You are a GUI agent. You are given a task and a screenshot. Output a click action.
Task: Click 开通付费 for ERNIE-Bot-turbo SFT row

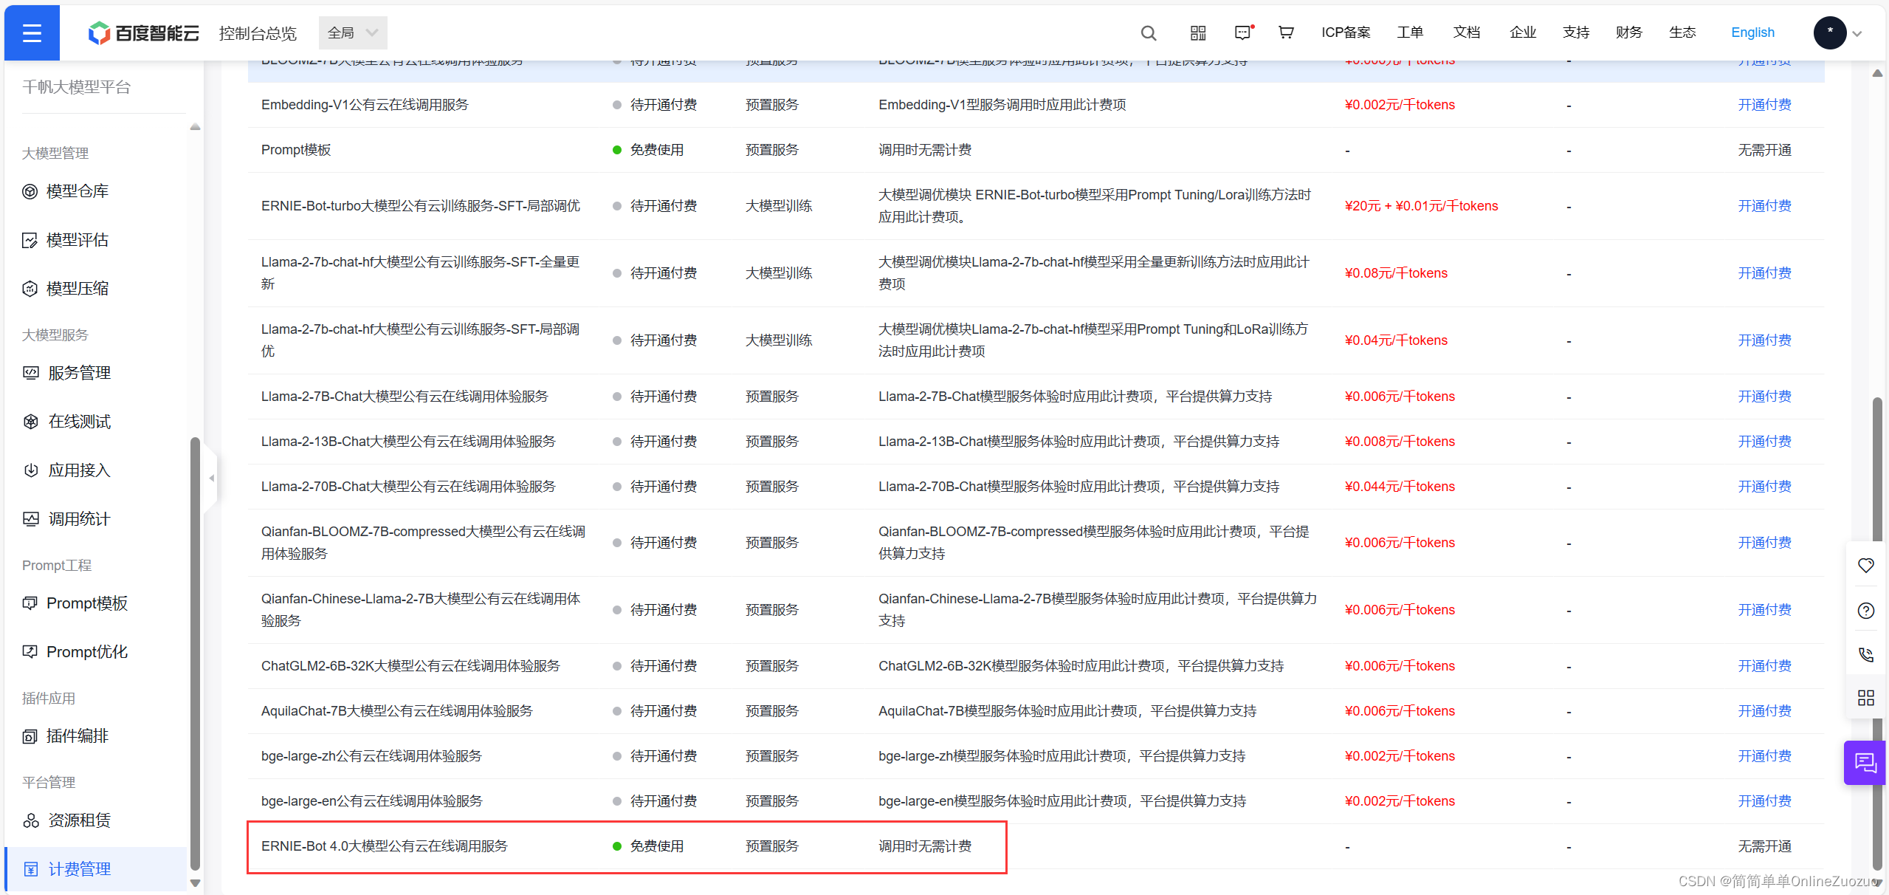(x=1764, y=206)
